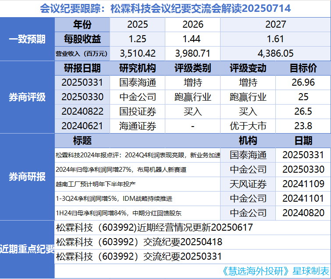Select report date 20241109
The width and height of the screenshot is (331, 279).
[x=303, y=184]
